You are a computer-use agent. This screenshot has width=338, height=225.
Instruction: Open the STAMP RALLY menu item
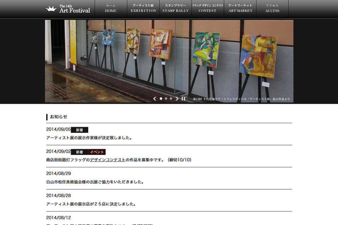[175, 9]
